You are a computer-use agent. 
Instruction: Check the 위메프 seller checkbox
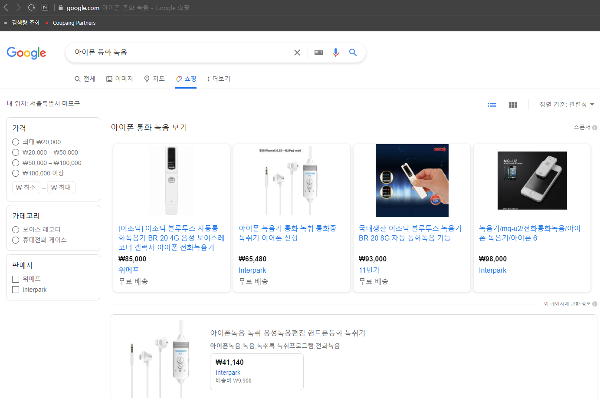16,279
